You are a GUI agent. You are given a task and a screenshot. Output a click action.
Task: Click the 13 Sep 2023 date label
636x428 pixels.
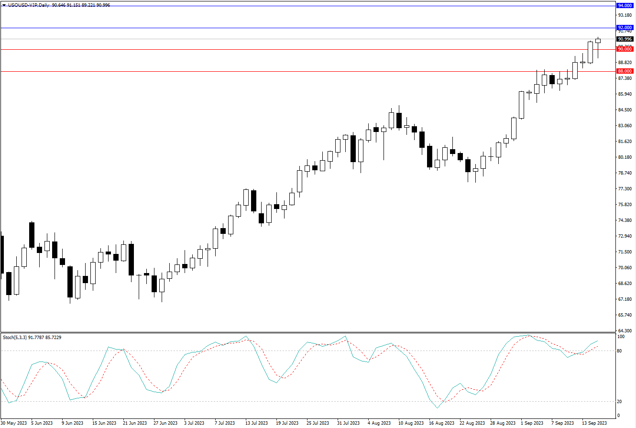(594, 423)
